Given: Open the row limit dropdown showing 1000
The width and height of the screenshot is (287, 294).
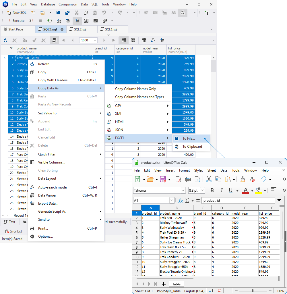Looking at the screenshot, I should 95,40.
